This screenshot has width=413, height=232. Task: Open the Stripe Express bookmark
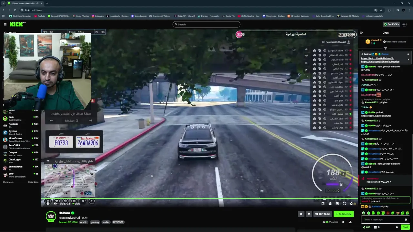[x=139, y=16]
